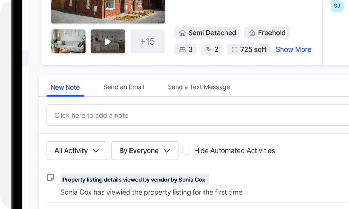This screenshot has width=349, height=209.
Task: Switch to the Send an Email tab
Action: (x=124, y=87)
